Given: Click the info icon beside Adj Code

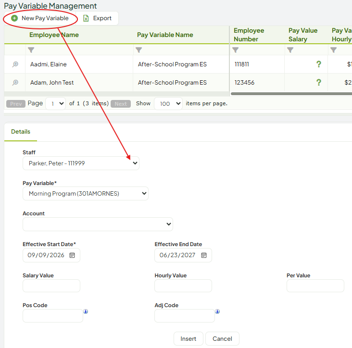Looking at the screenshot, I should [x=217, y=311].
